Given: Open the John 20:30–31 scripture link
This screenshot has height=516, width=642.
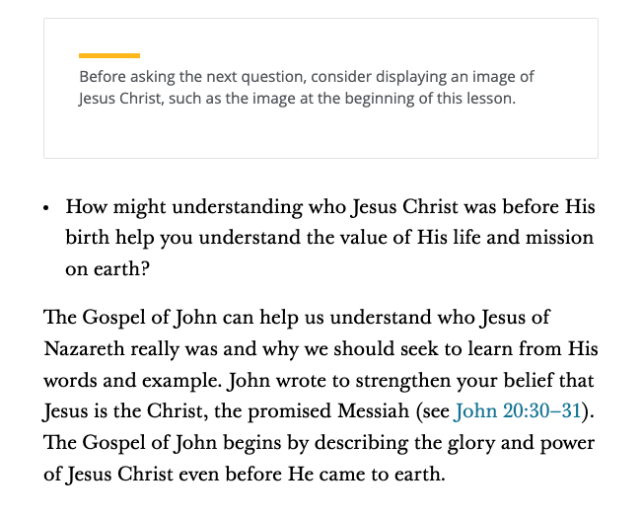Looking at the screenshot, I should 517,411.
